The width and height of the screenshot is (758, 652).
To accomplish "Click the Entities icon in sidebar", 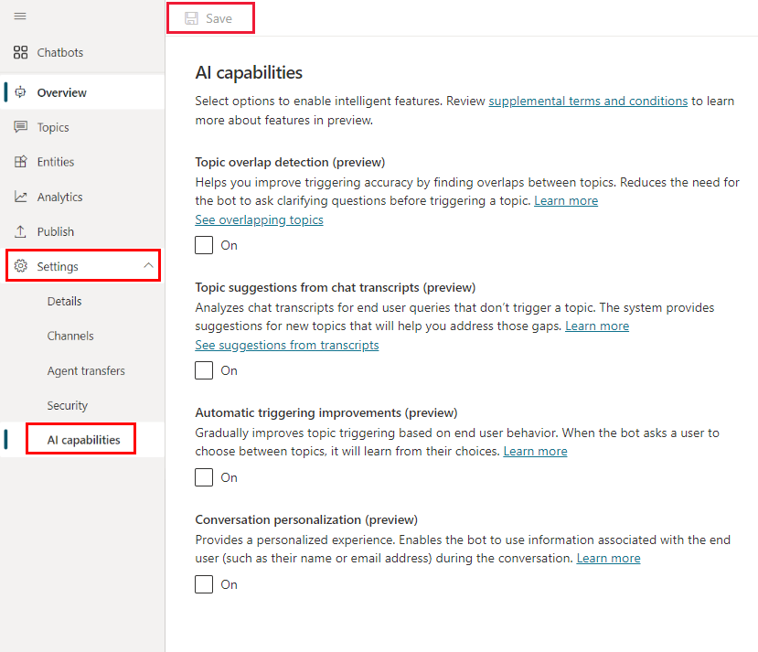I will [20, 162].
